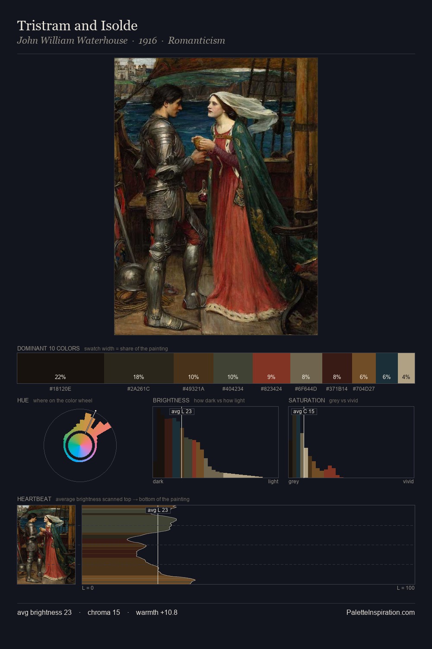Image resolution: width=432 pixels, height=649 pixels.
Task: Click the 'DOMINANT 10 COLORS' heading
Action: click(48, 348)
